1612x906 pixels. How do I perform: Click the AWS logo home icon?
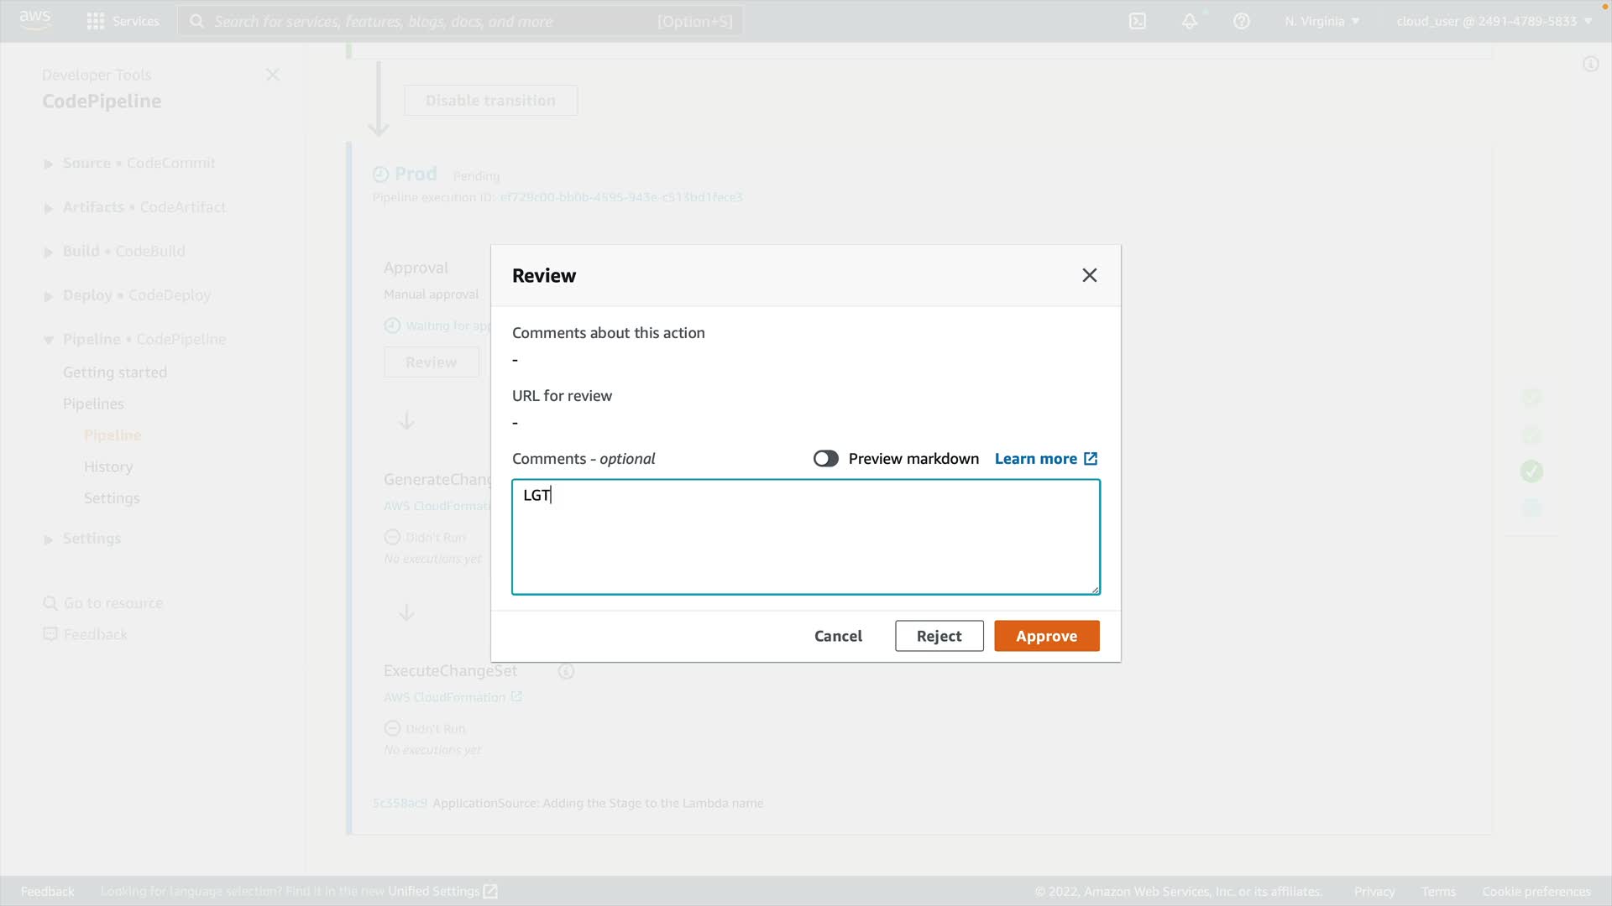click(x=35, y=20)
